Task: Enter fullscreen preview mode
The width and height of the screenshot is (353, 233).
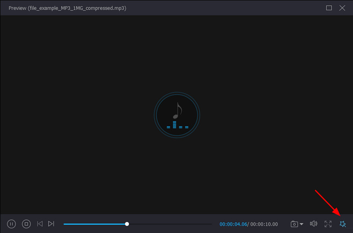Action: coord(328,224)
